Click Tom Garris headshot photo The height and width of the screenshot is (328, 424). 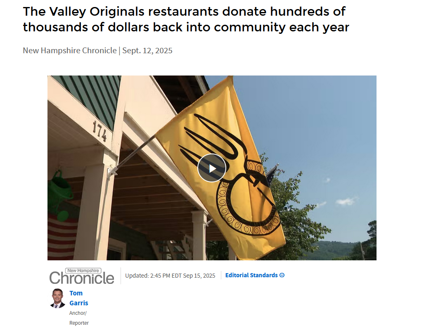point(57,298)
